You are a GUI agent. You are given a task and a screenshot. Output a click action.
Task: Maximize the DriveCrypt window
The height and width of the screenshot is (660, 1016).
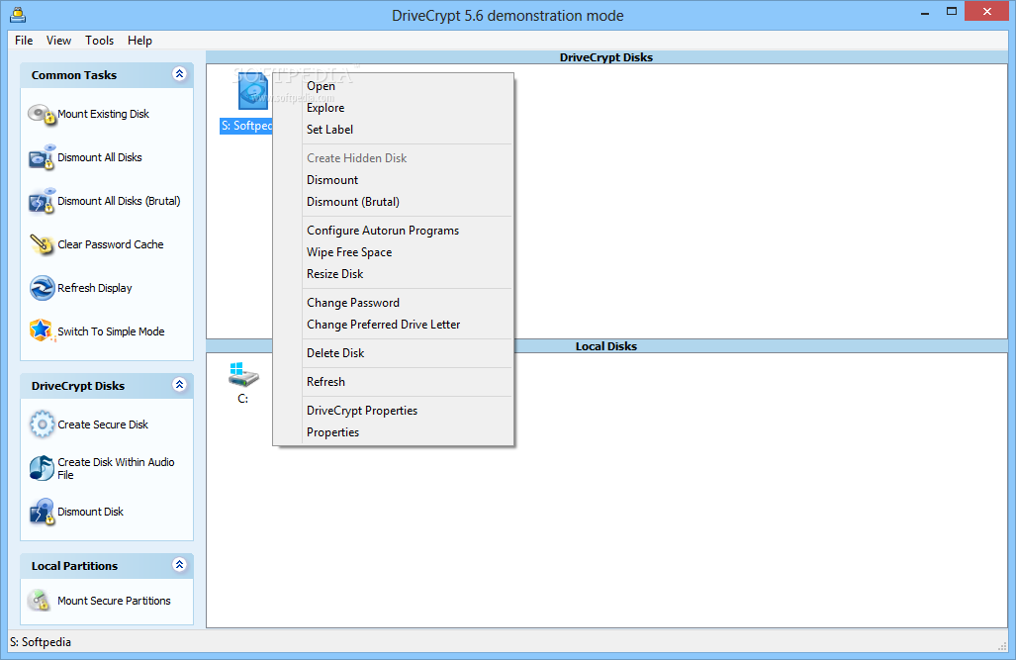tap(952, 11)
